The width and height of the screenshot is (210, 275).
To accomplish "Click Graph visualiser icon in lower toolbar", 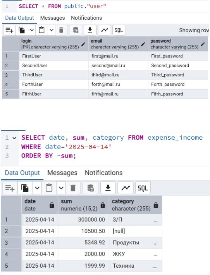I will coord(126,188).
